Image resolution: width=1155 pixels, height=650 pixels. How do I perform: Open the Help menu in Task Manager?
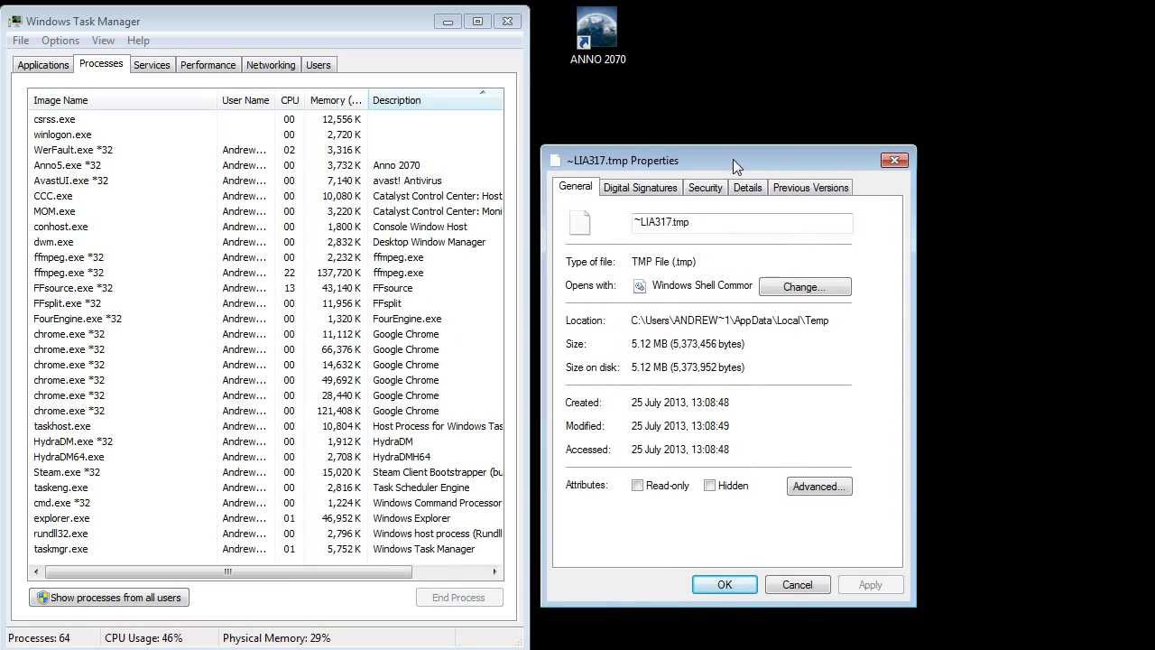(138, 41)
